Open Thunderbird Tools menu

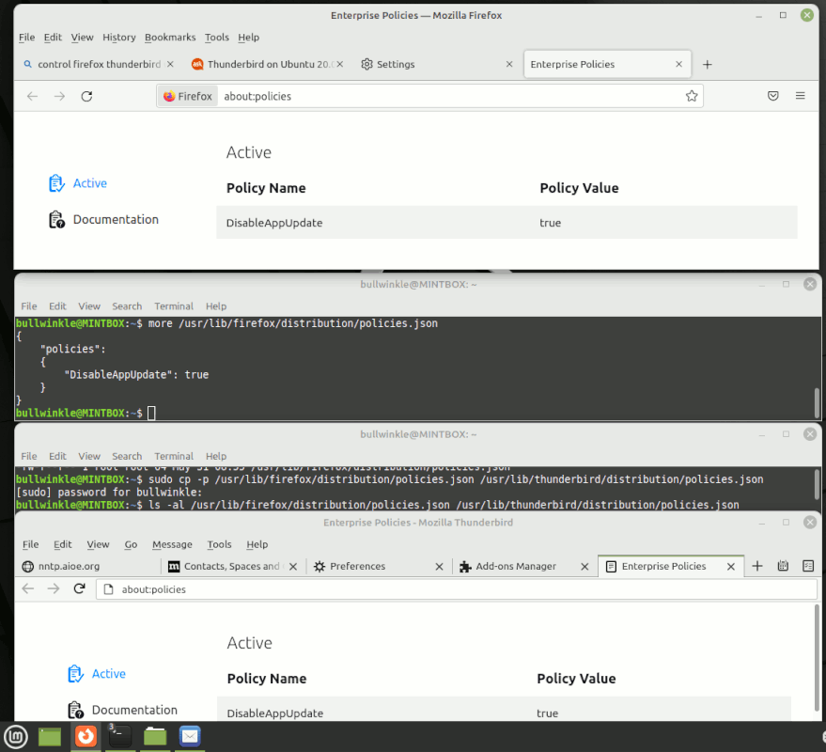(219, 544)
